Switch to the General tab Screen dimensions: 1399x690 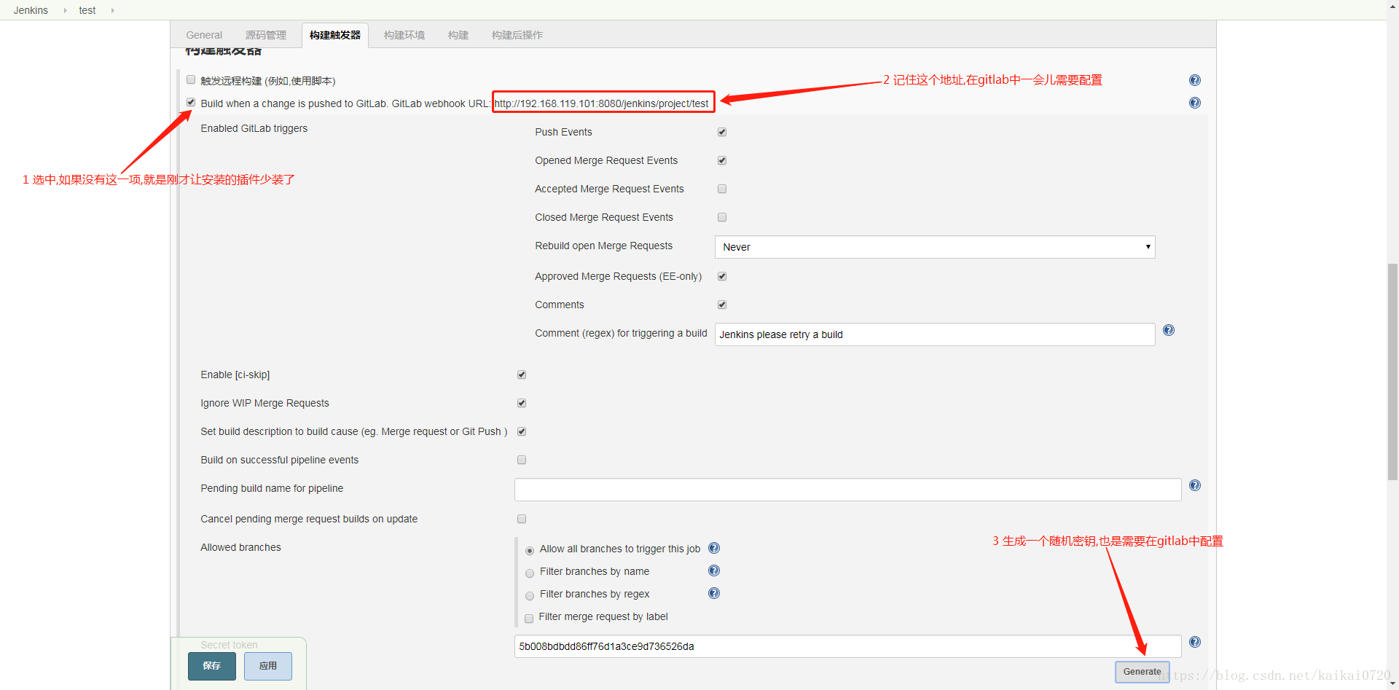tap(204, 35)
